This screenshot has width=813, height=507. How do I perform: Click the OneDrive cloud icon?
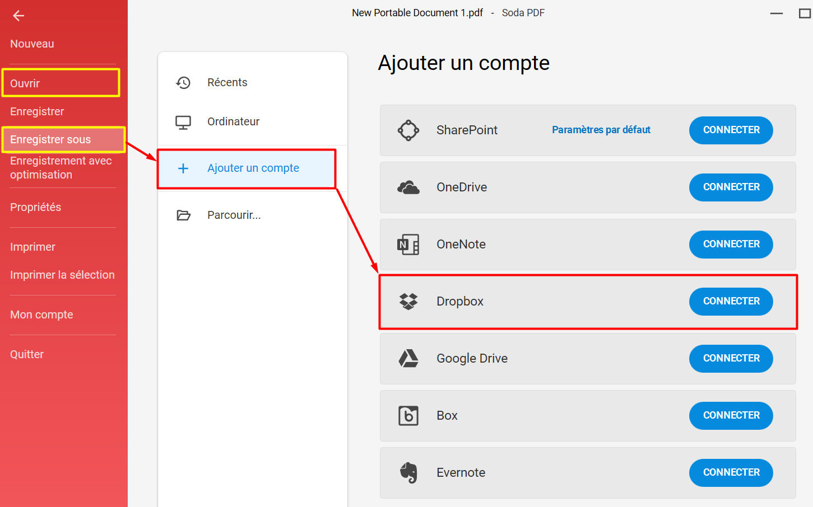(x=408, y=187)
